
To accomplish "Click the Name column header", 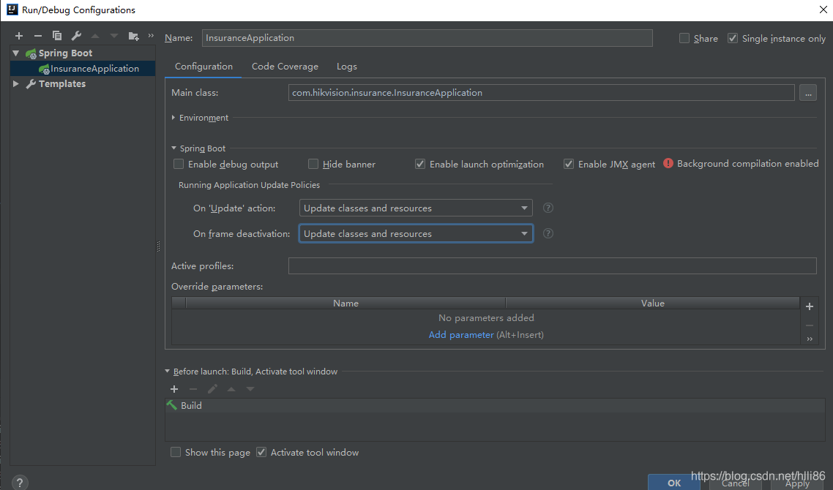I will 345,303.
